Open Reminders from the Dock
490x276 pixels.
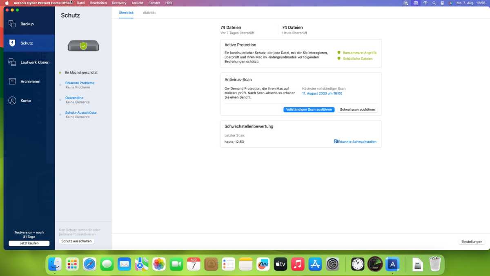tap(228, 264)
